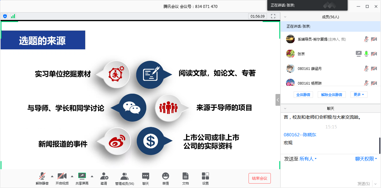381x188 pixels.
Task: Click the 全体静音 mute all button
Action: (x=303, y=95)
